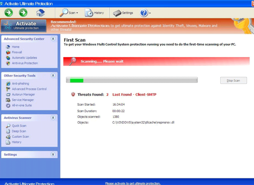Click the scan progress bar
The height and width of the screenshot is (185, 254).
tap(132, 80)
